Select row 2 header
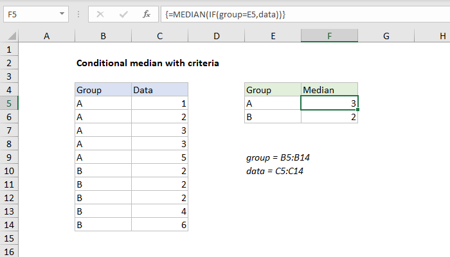450x257 pixels. (x=9, y=63)
